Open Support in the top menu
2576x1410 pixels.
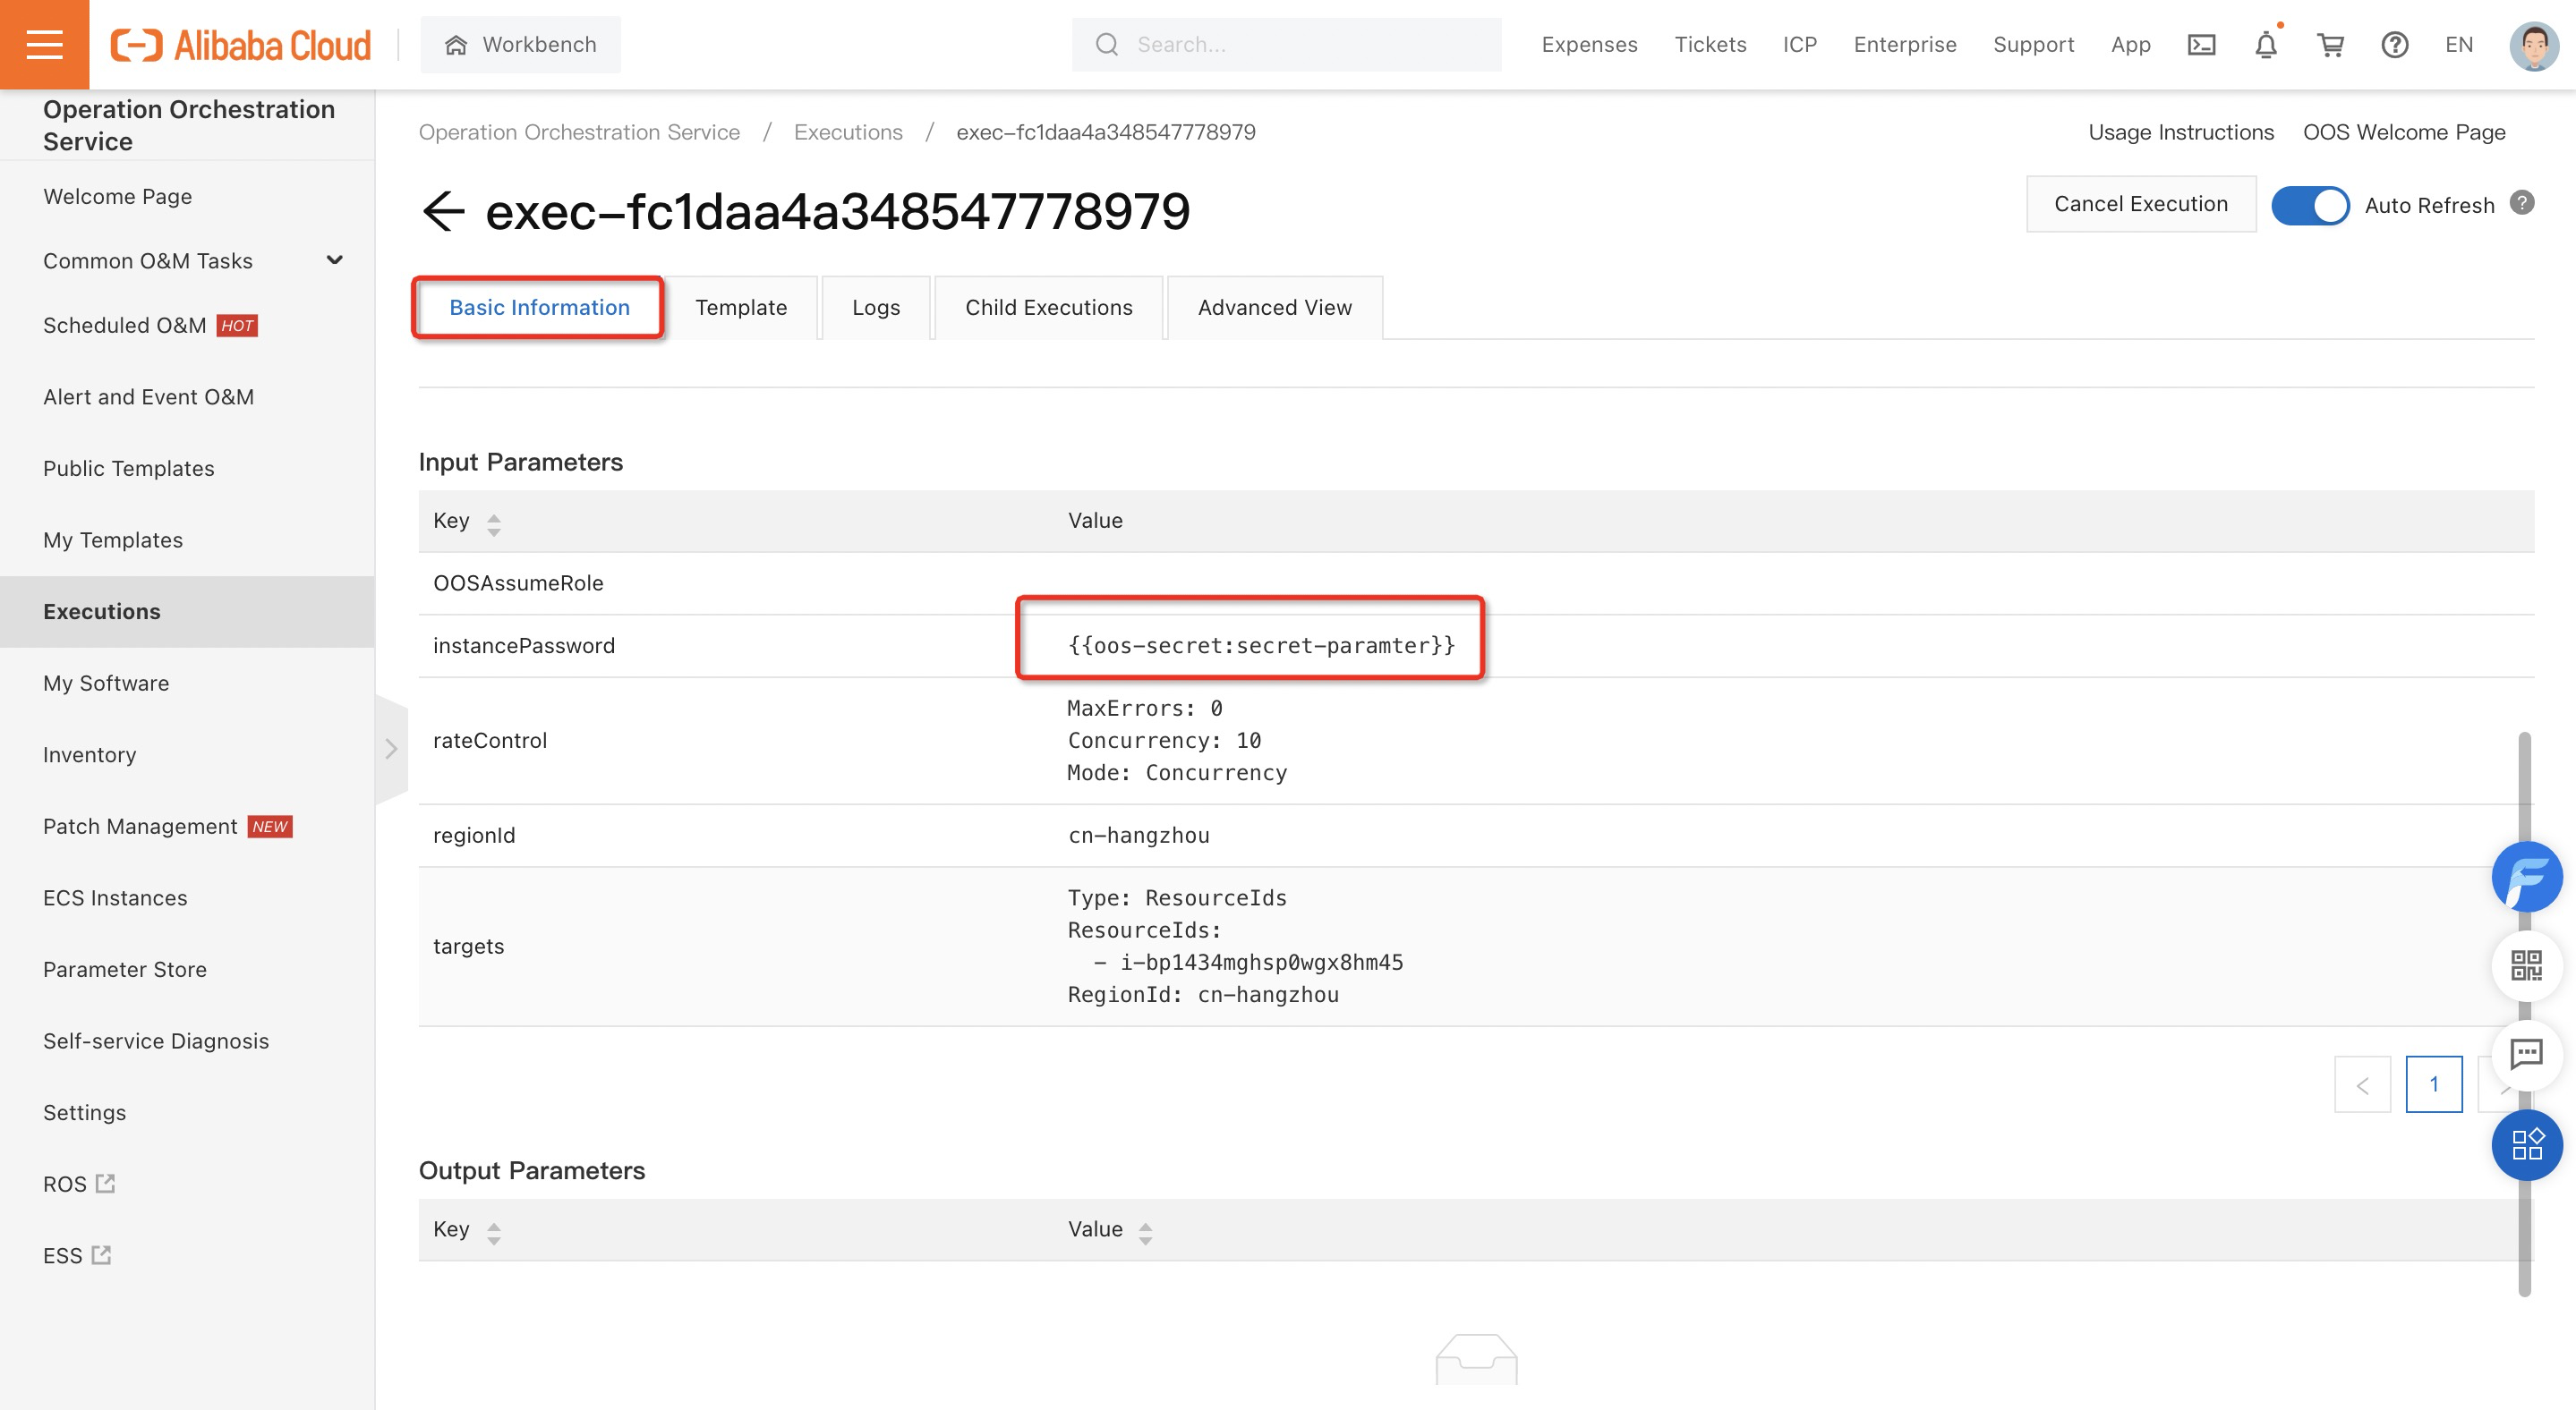click(2033, 45)
